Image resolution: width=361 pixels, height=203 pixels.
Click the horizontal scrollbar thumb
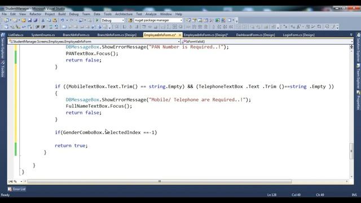[160, 182]
